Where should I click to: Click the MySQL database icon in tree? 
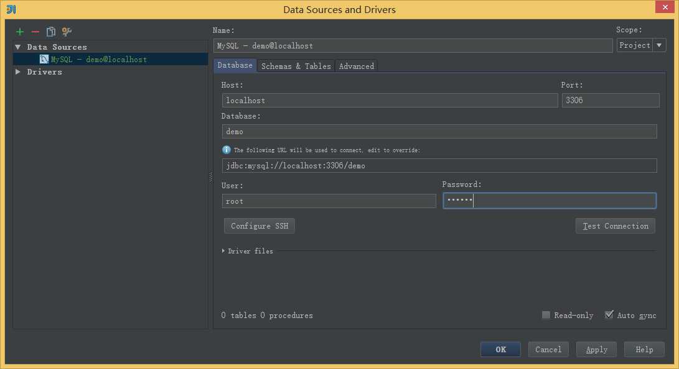[44, 59]
